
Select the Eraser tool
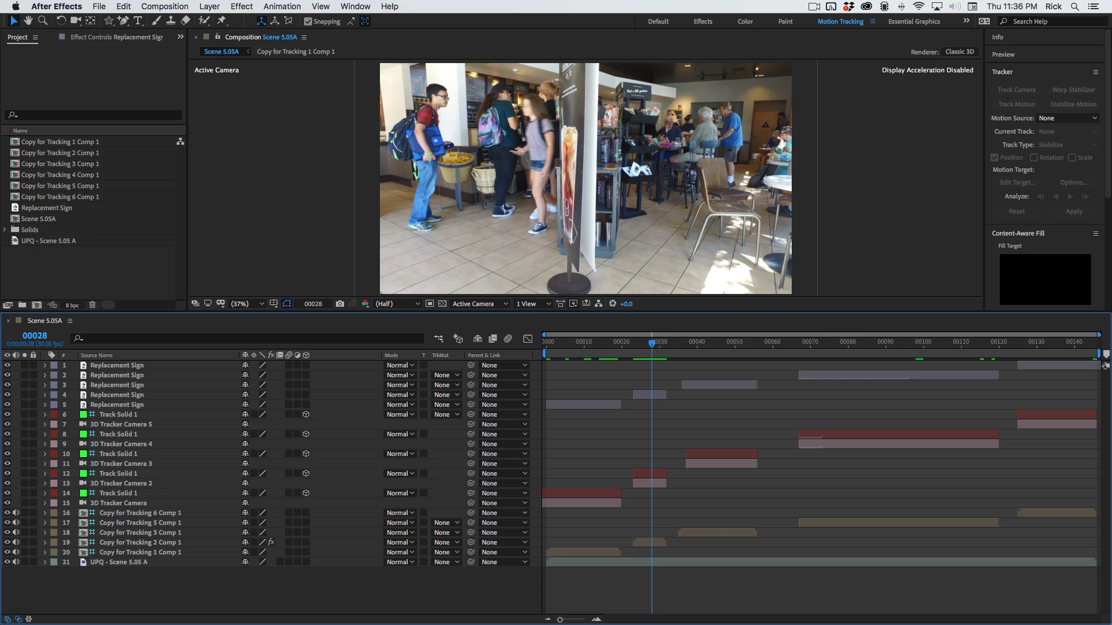[185, 21]
